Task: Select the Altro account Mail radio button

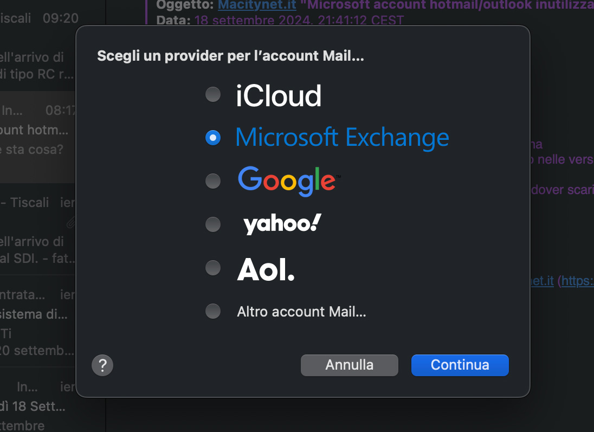Action: [x=213, y=311]
